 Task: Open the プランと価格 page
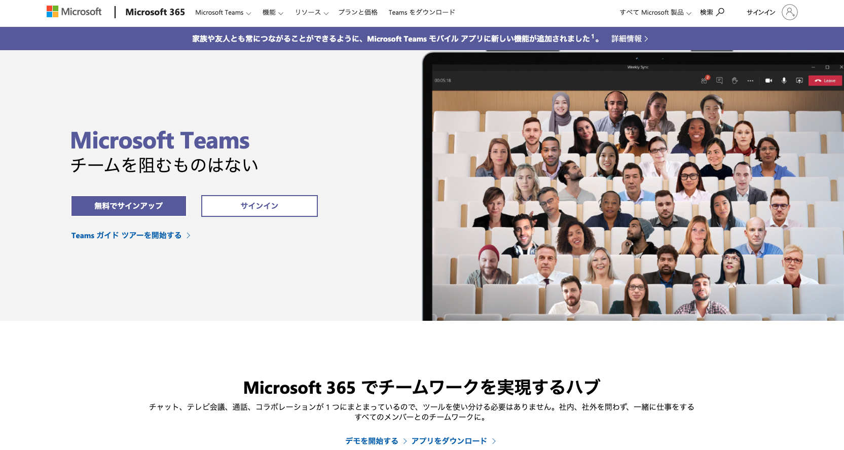[x=358, y=12]
